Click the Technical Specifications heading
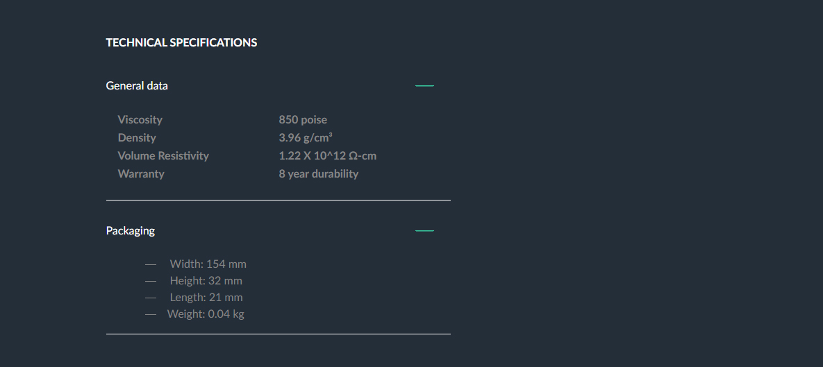The image size is (823, 367). click(x=181, y=42)
